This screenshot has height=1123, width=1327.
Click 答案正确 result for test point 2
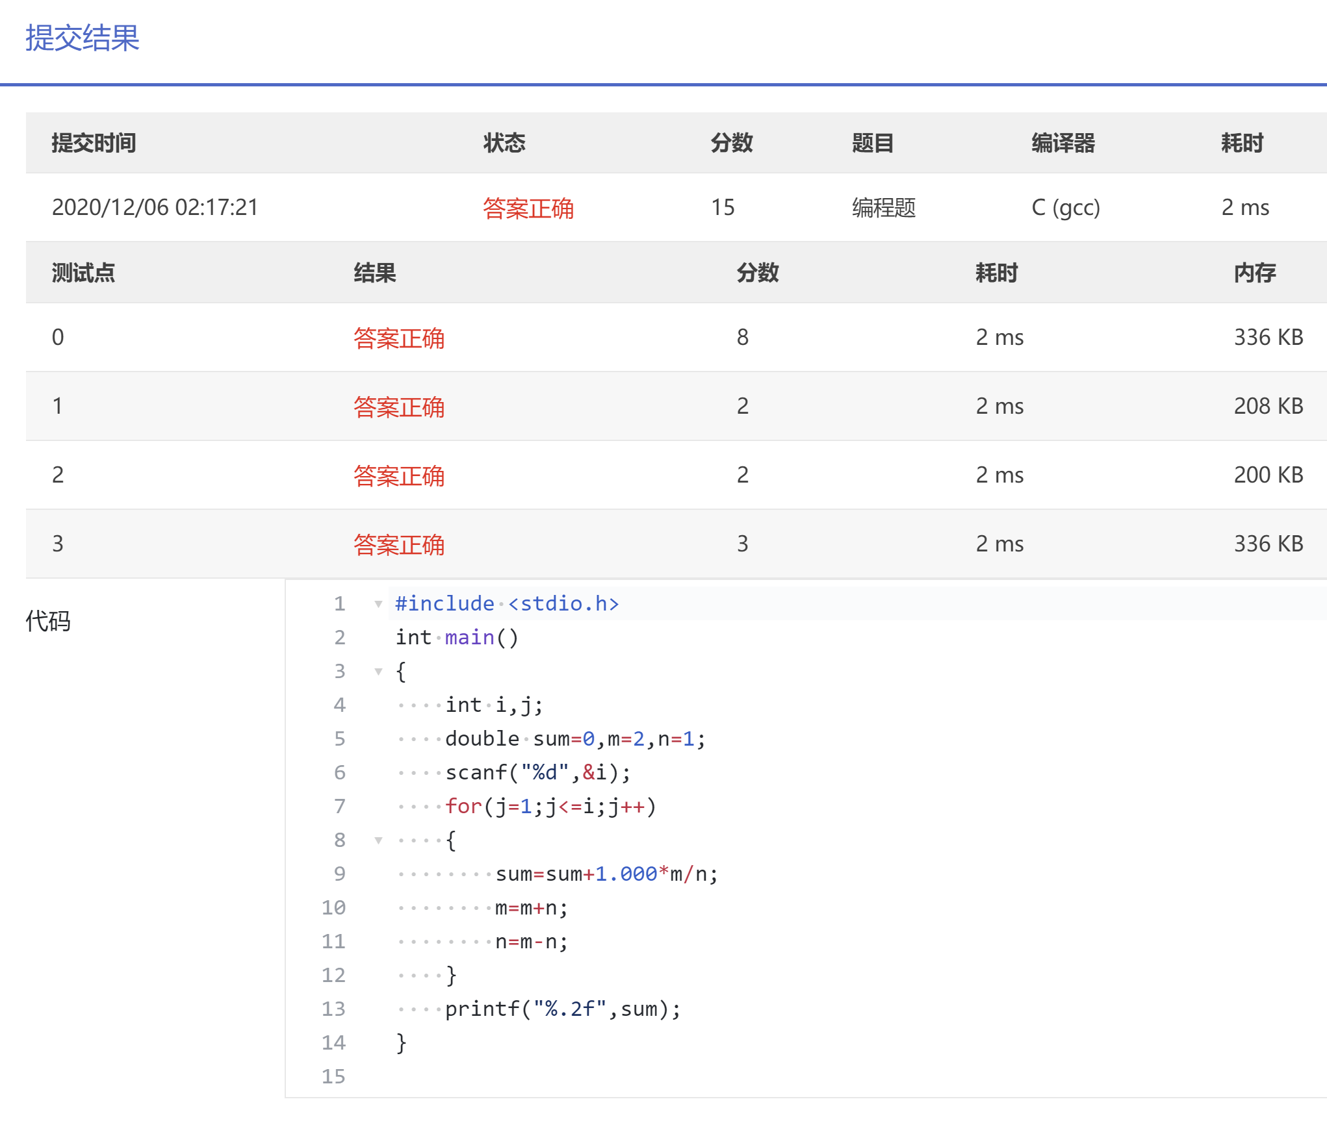(x=399, y=476)
